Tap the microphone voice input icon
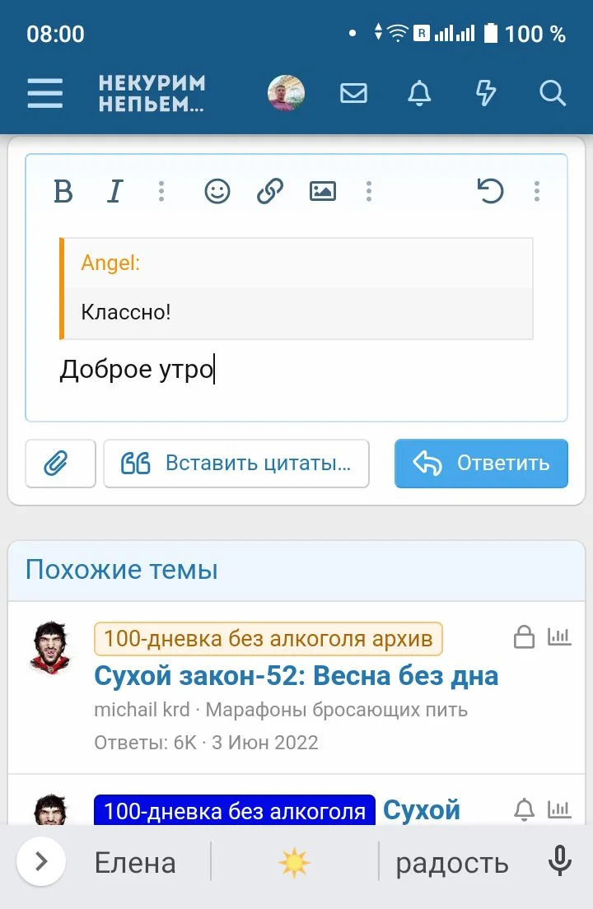 [x=560, y=861]
